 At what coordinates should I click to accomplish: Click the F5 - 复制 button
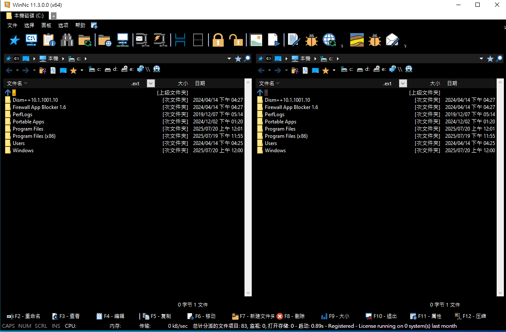pyautogui.click(x=157, y=316)
